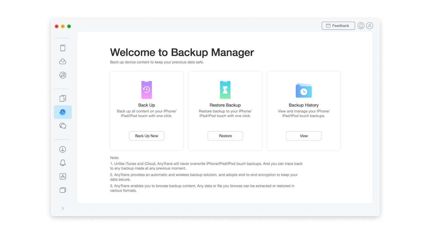The image size is (431, 238).
Task: Click note 3 about browsing backup content
Action: [202, 188]
